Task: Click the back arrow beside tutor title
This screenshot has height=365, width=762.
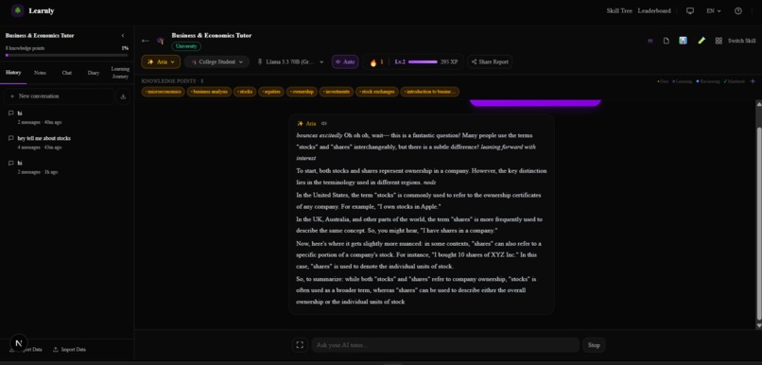Action: pyautogui.click(x=145, y=41)
